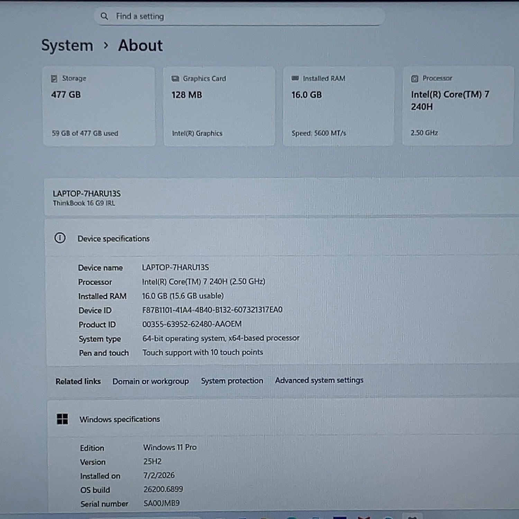
Task: Open the Storage 477 GB card
Action: pyautogui.click(x=99, y=106)
